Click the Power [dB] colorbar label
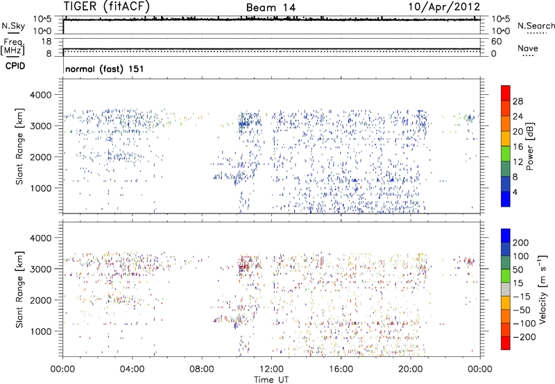This screenshot has height=384, width=555. (x=530, y=146)
